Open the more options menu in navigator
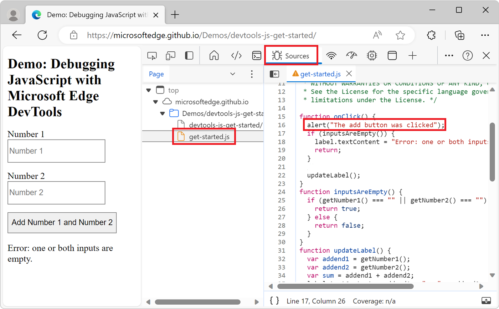This screenshot has height=309, width=499. click(252, 74)
